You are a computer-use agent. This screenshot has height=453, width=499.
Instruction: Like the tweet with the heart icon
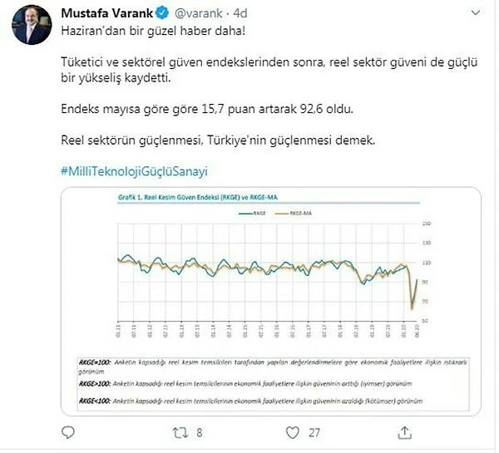[x=293, y=432]
